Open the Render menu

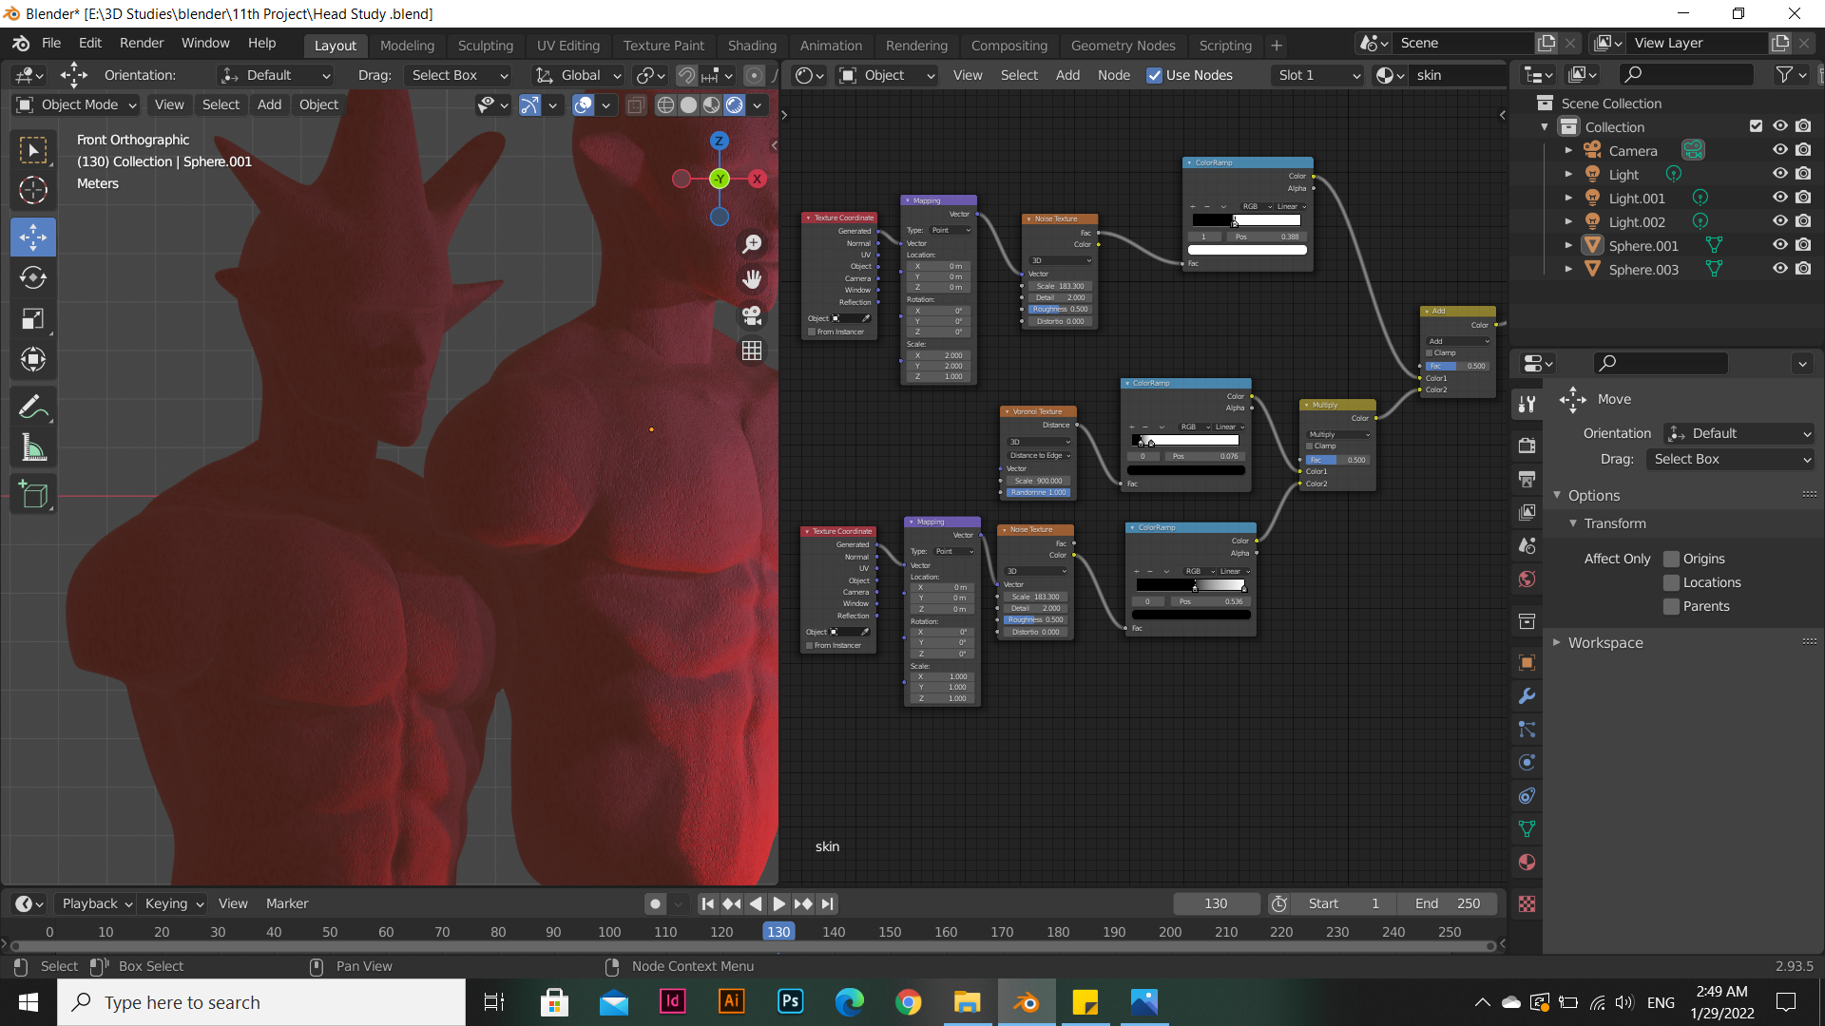(x=142, y=43)
